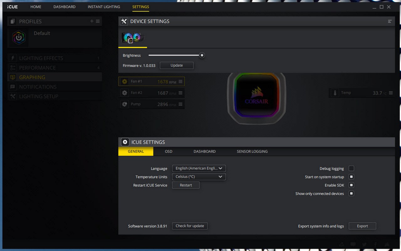Toggle Enable SDK checkbox
This screenshot has width=401, height=251.
tap(352, 185)
